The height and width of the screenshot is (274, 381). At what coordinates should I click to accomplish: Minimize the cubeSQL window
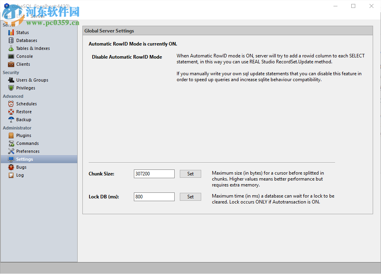(335, 6)
